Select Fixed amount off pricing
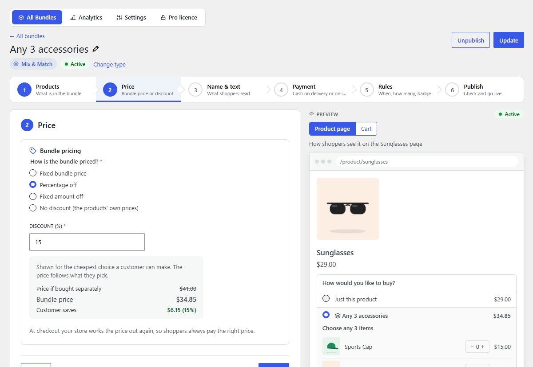533x367 pixels. tap(33, 196)
